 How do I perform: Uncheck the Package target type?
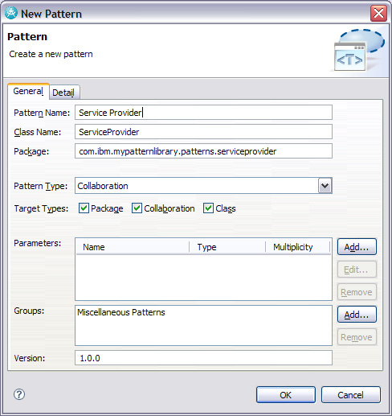(84, 208)
